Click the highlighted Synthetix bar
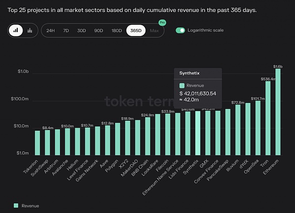Screen dimensions: 295x213 pos(198,132)
